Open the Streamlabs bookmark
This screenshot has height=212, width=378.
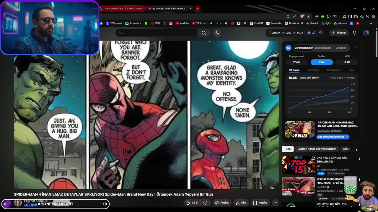133,23
